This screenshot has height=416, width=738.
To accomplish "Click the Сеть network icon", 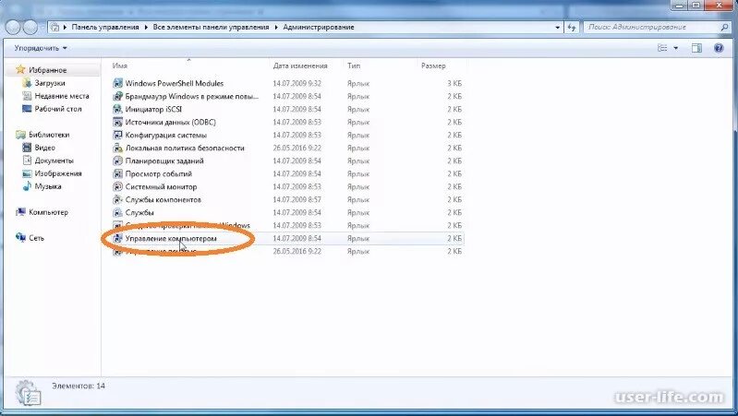I will (x=20, y=238).
